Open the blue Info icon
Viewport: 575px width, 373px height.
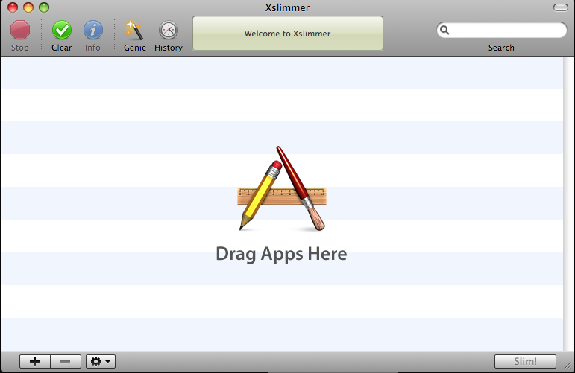(x=92, y=30)
